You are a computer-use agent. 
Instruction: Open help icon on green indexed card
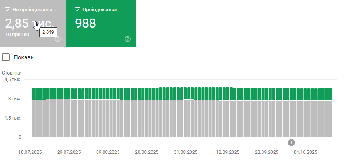click(128, 39)
